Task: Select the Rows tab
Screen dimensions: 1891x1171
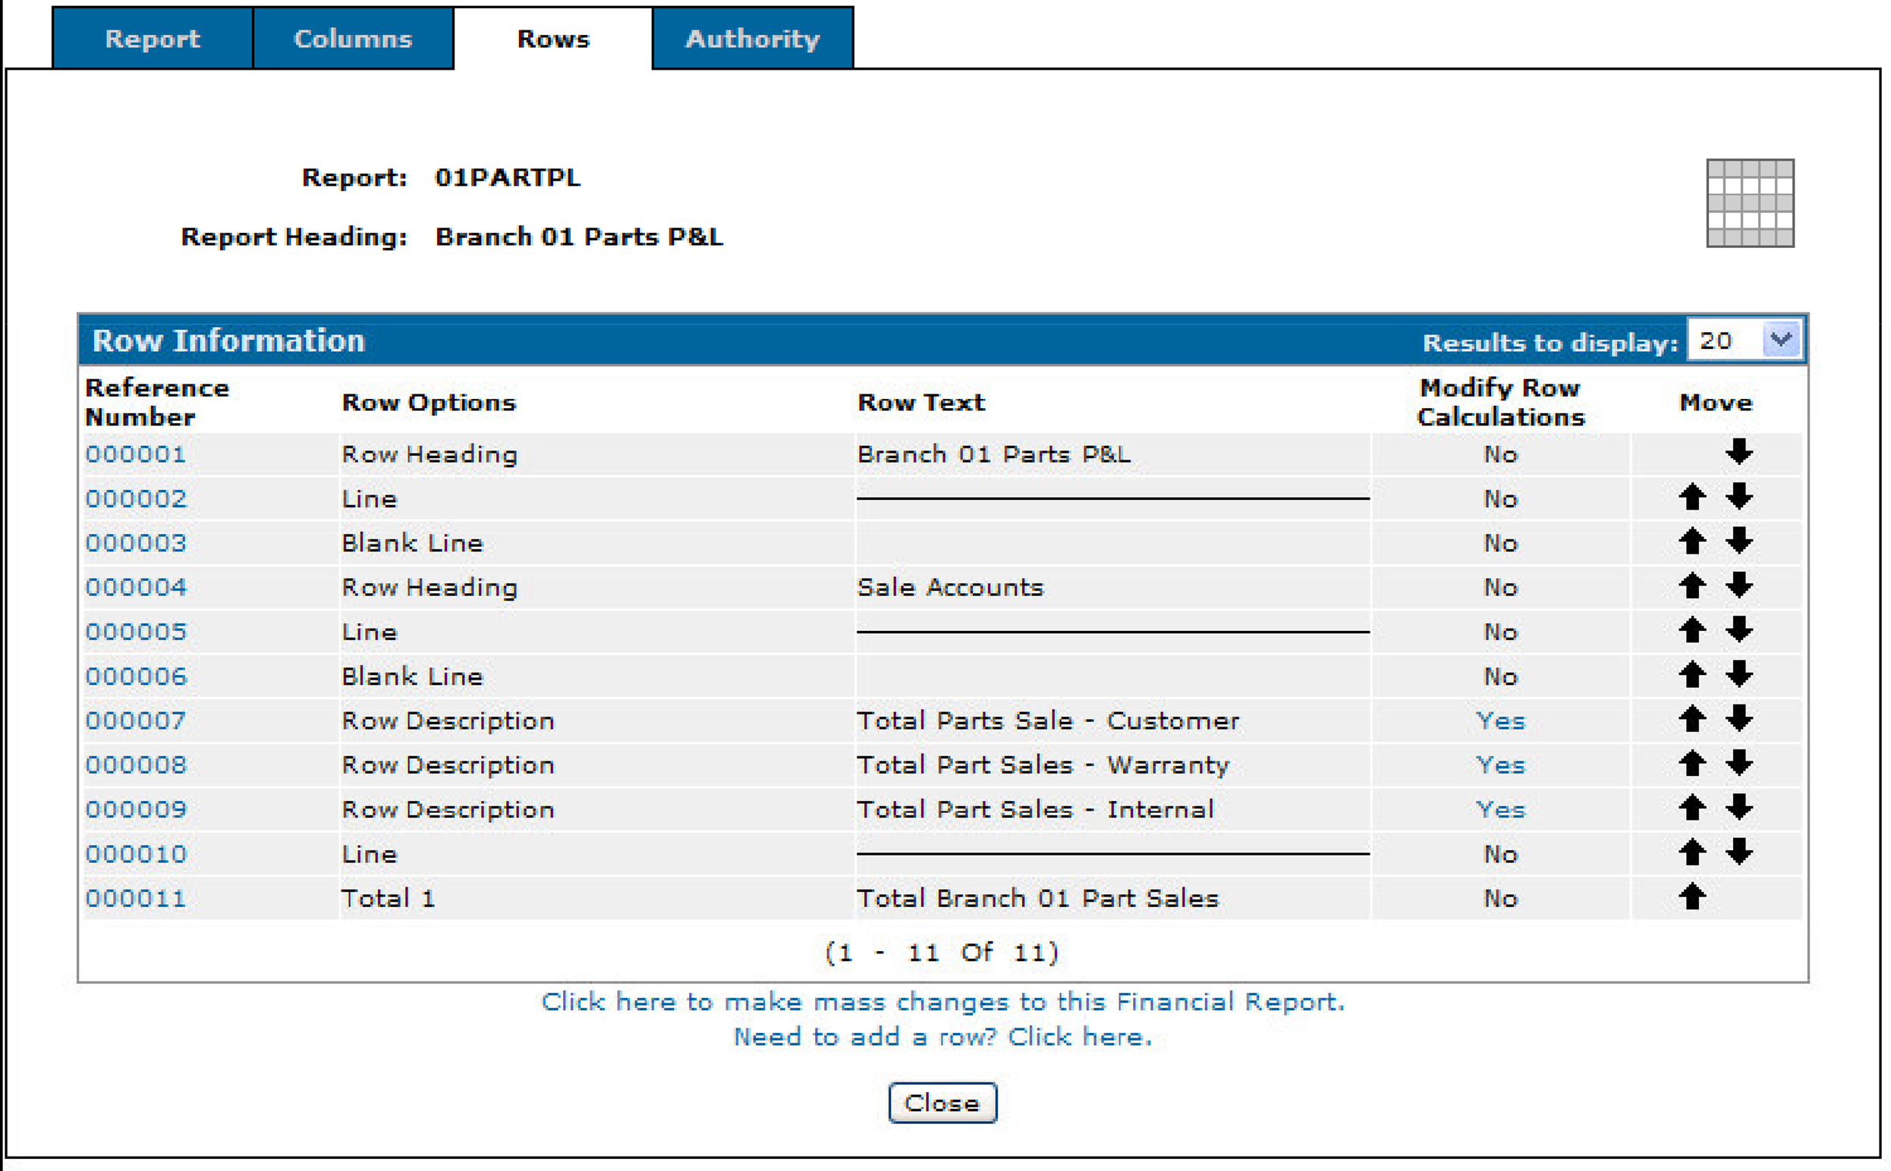Action: click(553, 39)
